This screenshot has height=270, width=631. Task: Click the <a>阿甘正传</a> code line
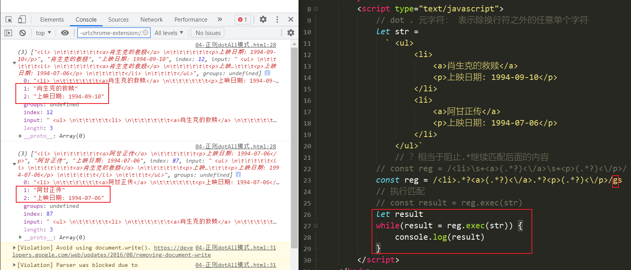[x=467, y=111]
